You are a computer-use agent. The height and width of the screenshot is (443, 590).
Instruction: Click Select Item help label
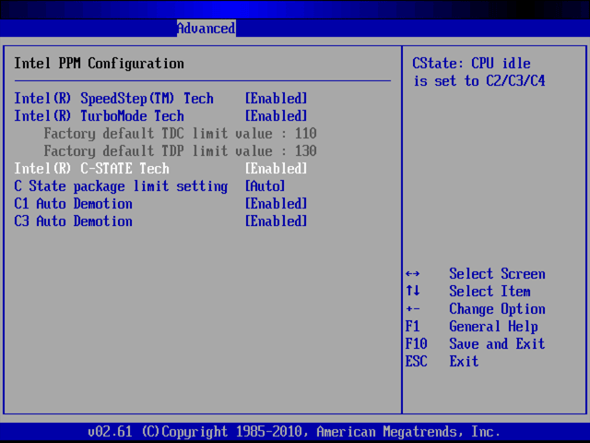click(x=490, y=292)
